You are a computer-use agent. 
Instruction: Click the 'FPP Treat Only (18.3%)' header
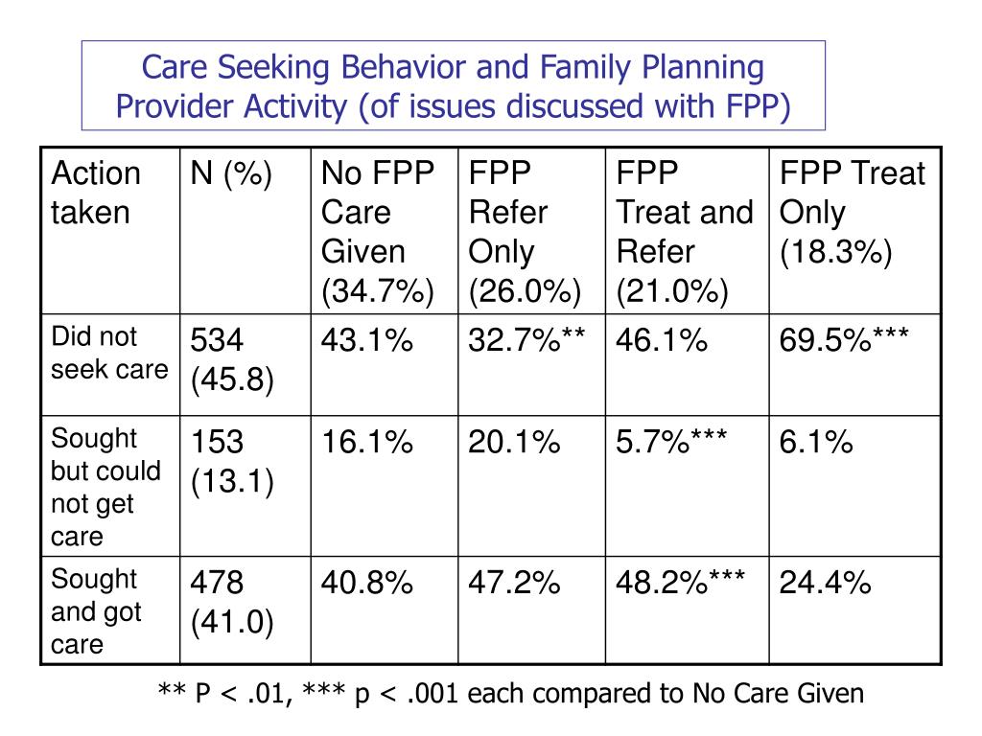(x=852, y=213)
